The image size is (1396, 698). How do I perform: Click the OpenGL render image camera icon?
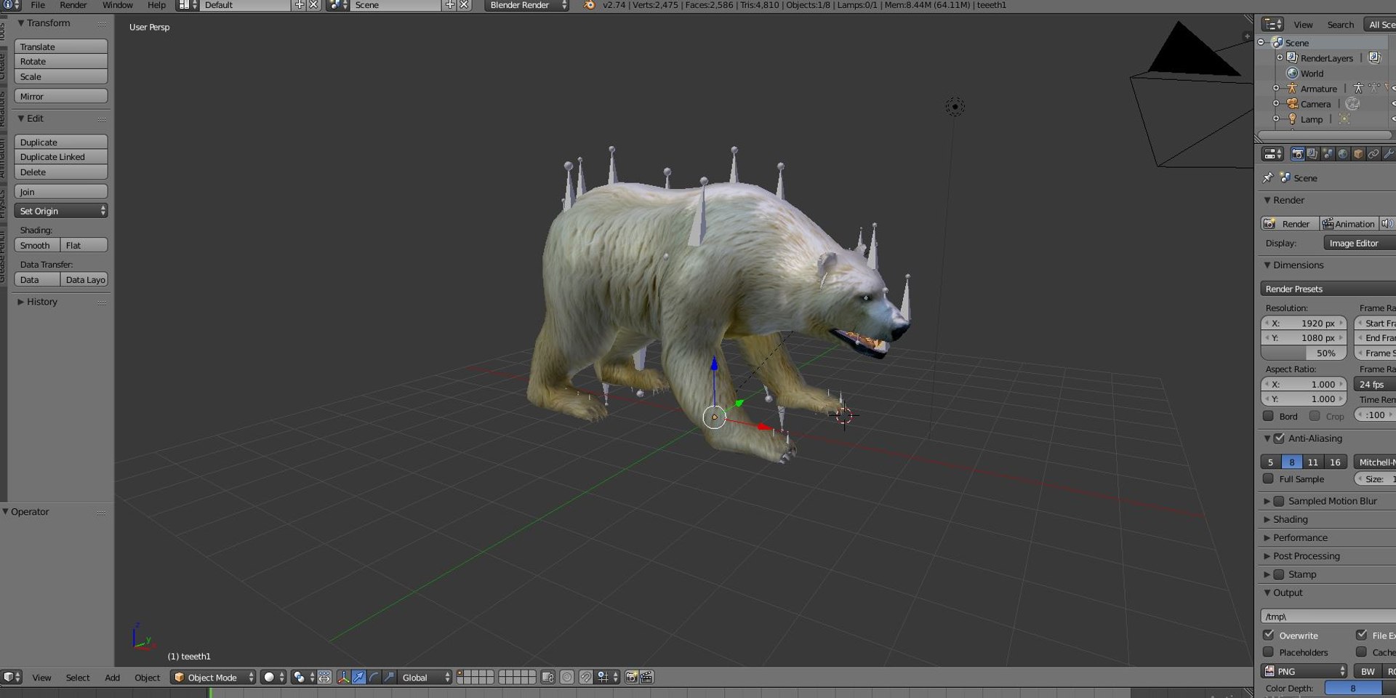click(631, 678)
